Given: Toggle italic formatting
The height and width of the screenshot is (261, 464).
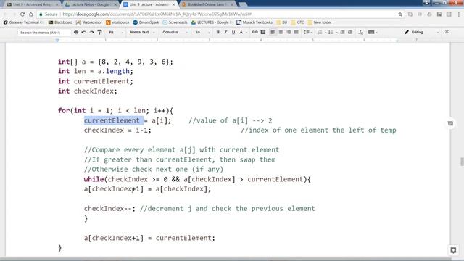Looking at the screenshot, I should 225,32.
